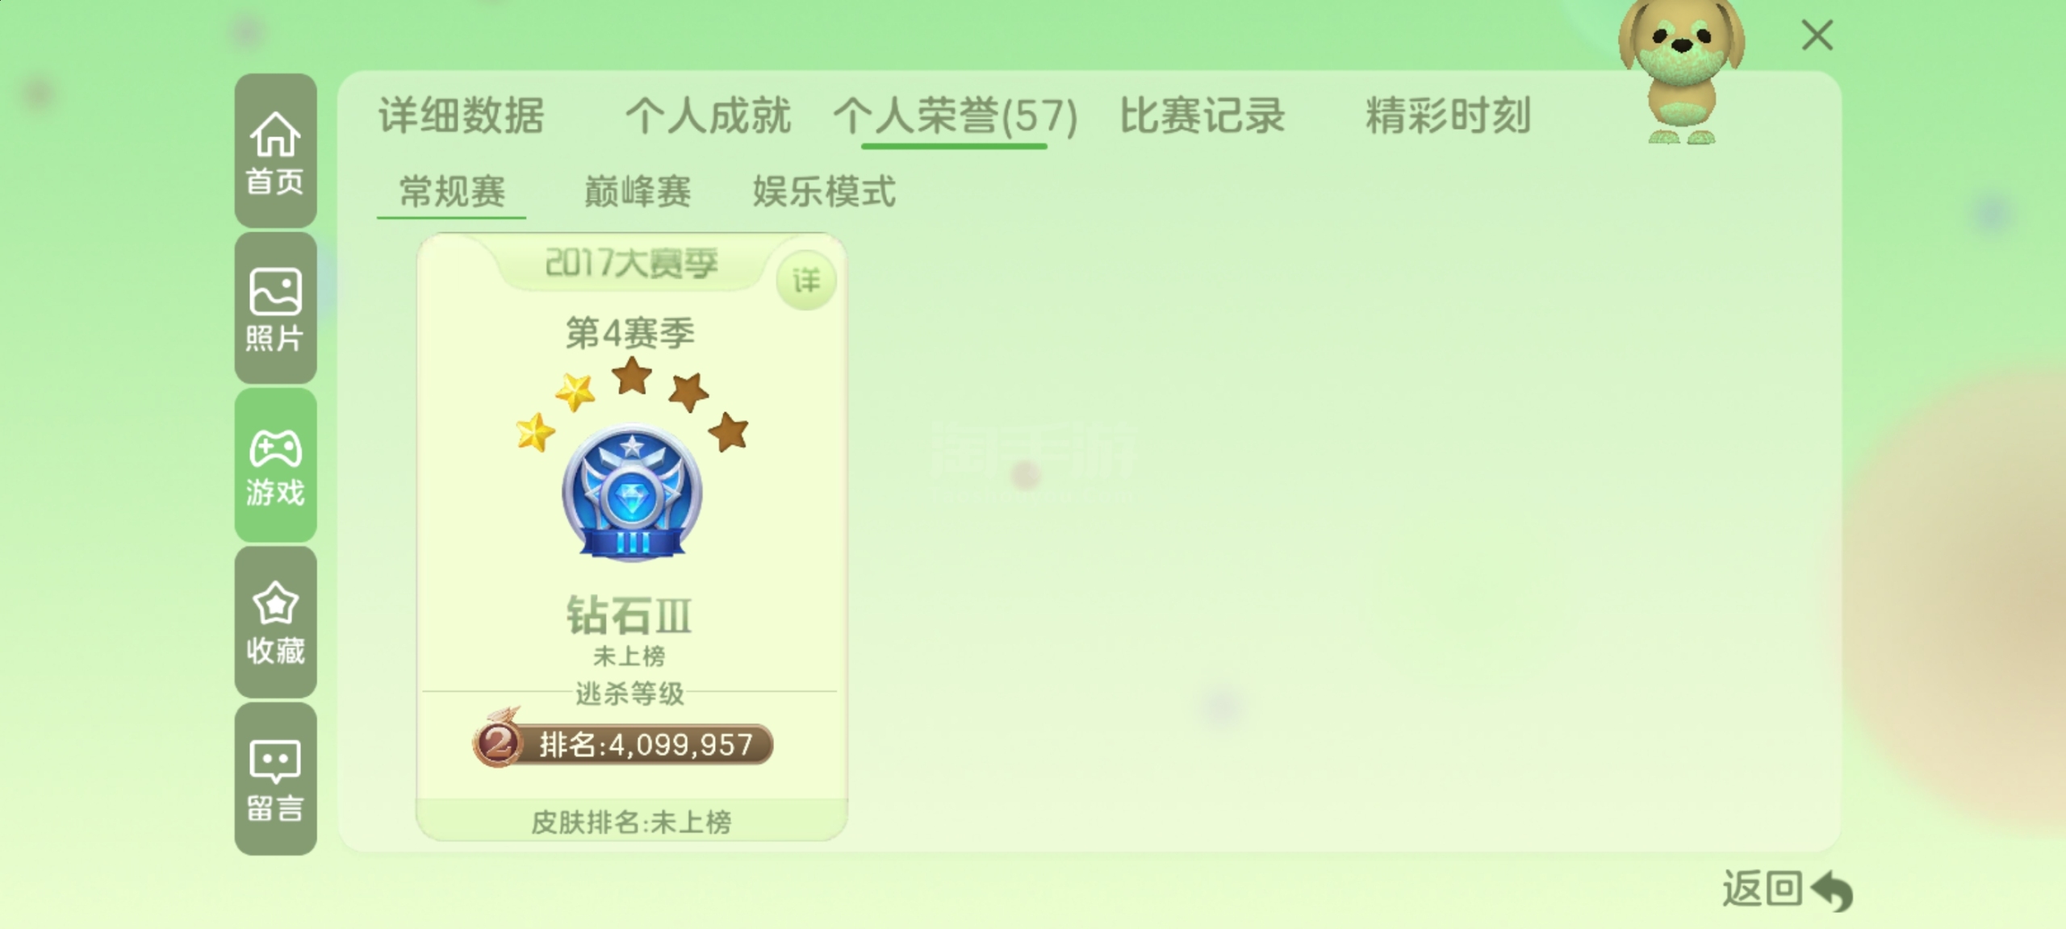
Task: Select the 娱乐模式 sub-tab
Action: pos(824,192)
